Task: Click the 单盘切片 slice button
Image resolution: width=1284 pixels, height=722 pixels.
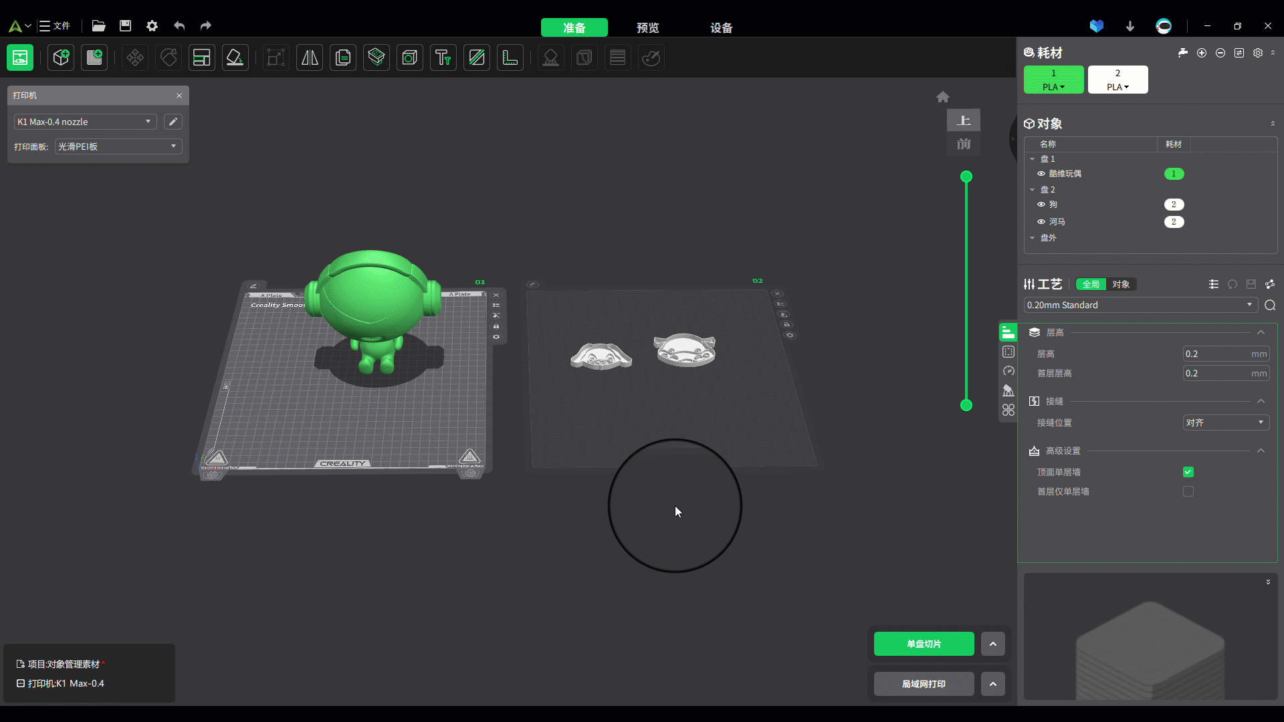Action: 924,644
